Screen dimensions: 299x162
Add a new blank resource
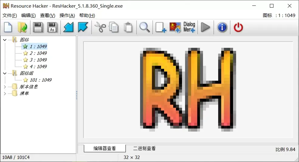pos(161,27)
